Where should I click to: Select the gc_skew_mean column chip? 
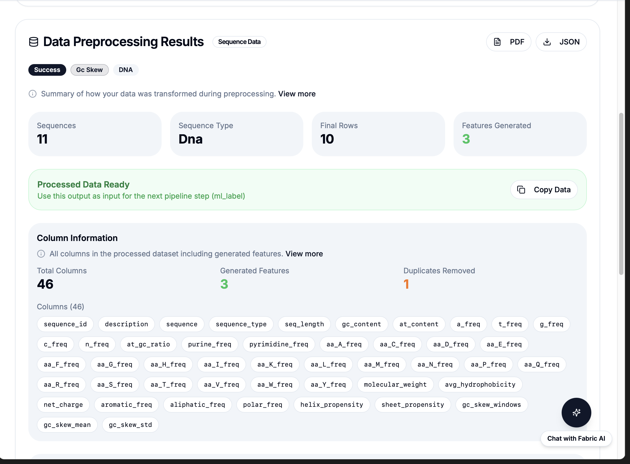67,425
